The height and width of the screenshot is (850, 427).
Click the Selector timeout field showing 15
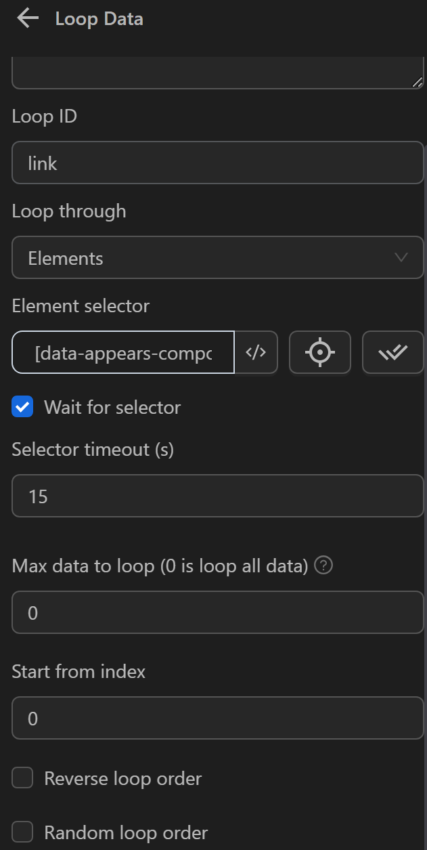(x=217, y=496)
